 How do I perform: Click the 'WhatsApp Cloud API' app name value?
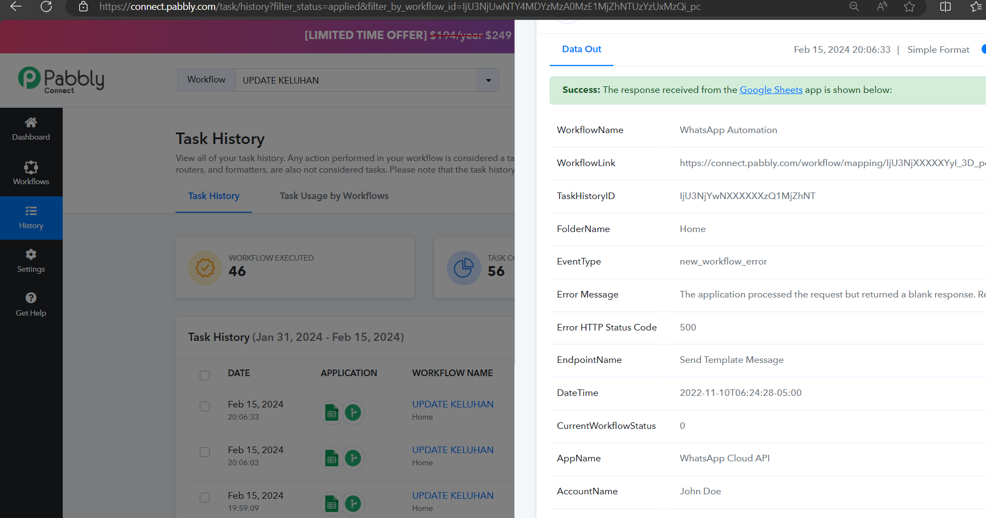(725, 458)
